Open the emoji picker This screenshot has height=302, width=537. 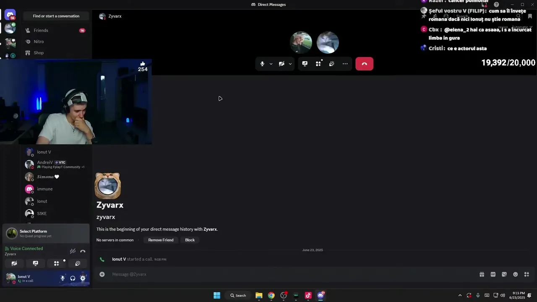tap(515, 274)
